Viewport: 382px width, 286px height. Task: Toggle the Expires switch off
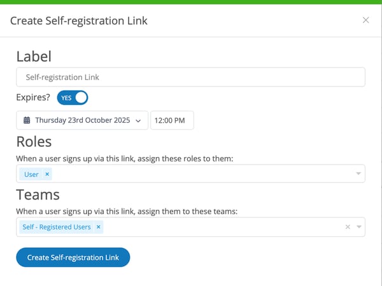click(73, 98)
